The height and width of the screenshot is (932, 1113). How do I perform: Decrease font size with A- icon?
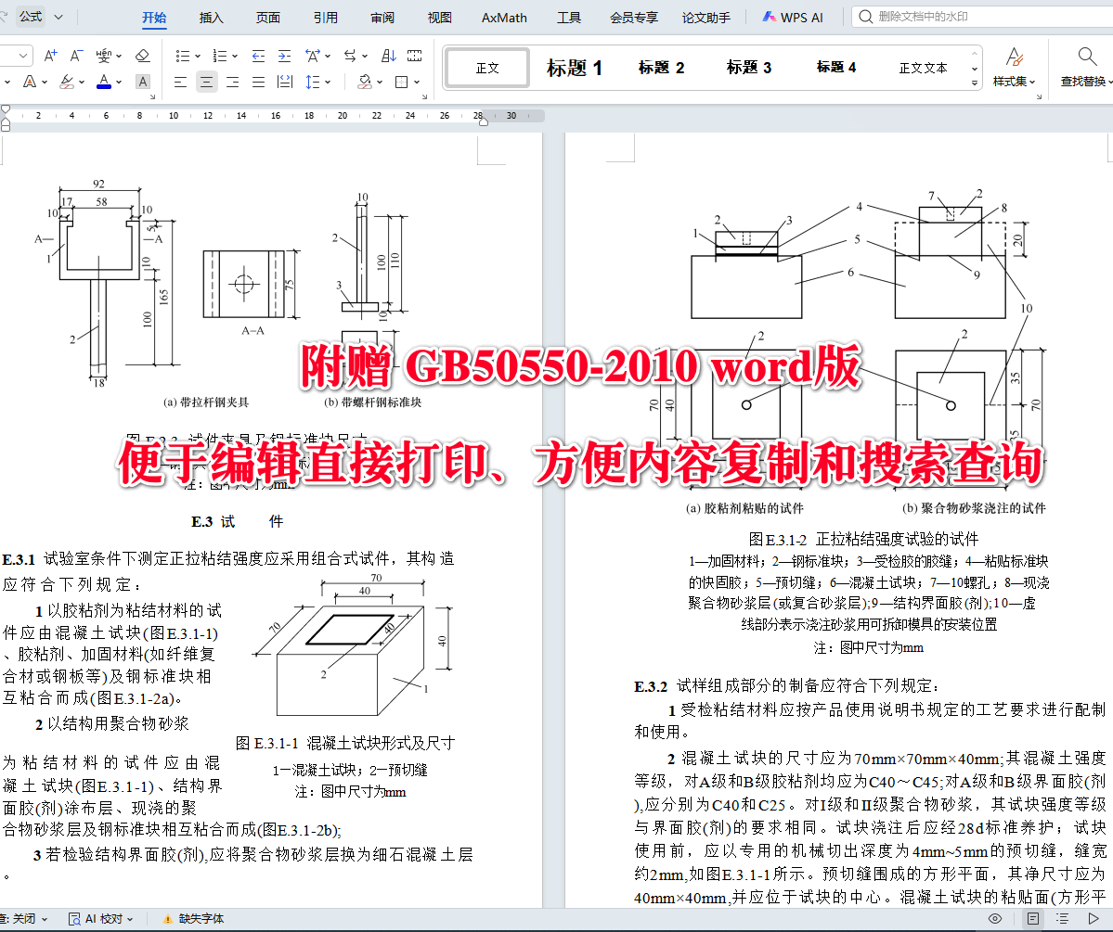point(77,56)
